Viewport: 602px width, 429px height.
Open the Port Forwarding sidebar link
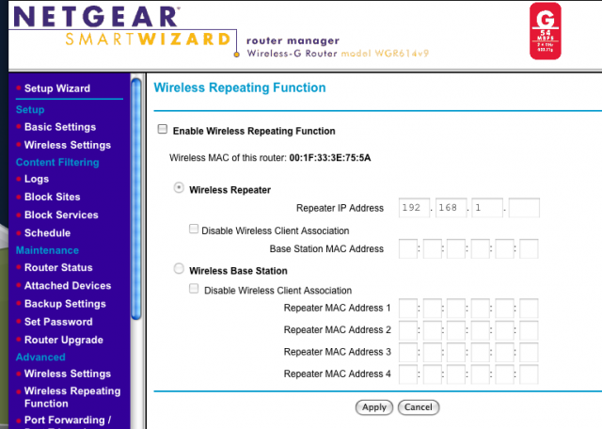[68, 421]
